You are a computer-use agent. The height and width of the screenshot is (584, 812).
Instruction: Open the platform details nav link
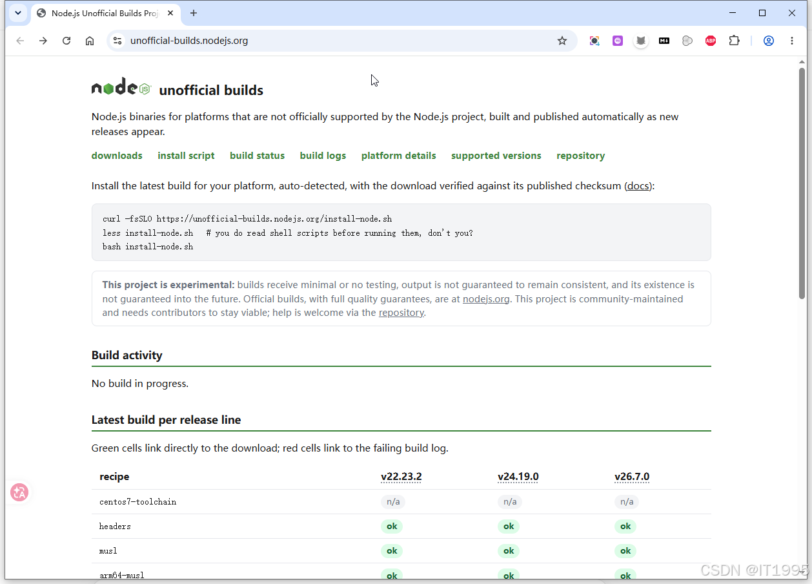(399, 156)
